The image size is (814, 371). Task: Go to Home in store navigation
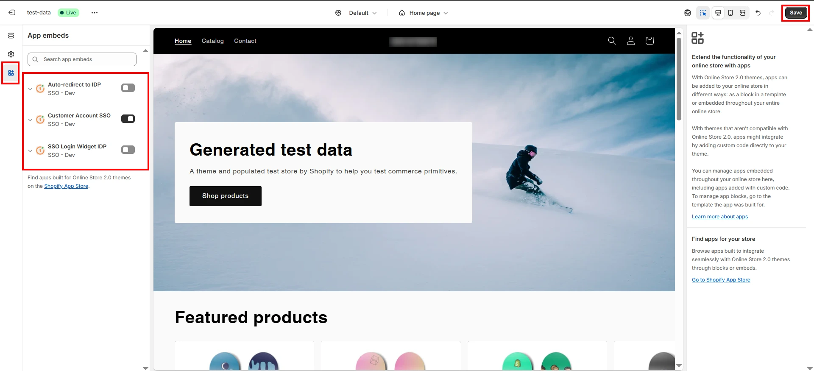click(183, 41)
